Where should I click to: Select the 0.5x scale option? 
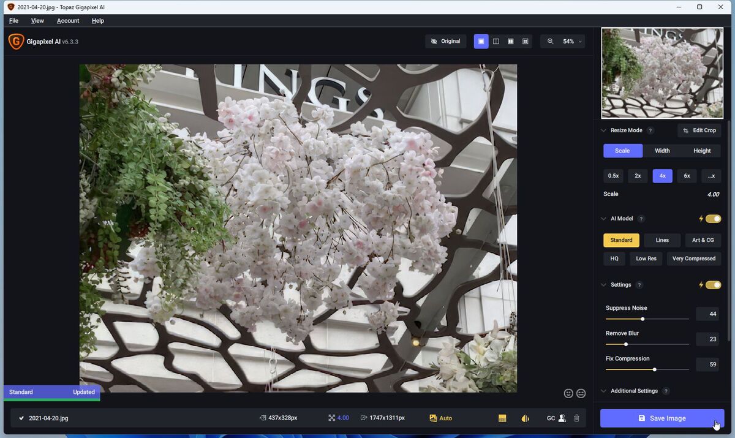click(x=613, y=176)
